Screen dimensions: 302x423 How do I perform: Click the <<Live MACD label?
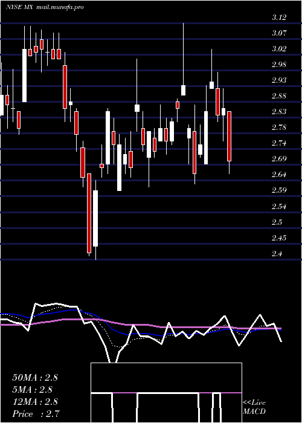click(254, 407)
